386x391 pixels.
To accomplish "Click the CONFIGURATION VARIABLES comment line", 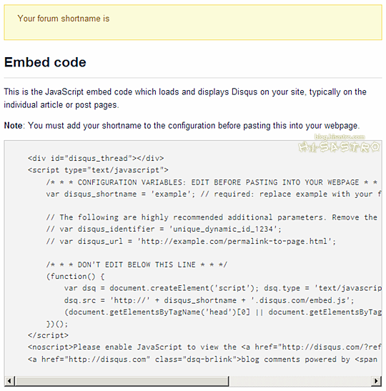I will pos(212,182).
